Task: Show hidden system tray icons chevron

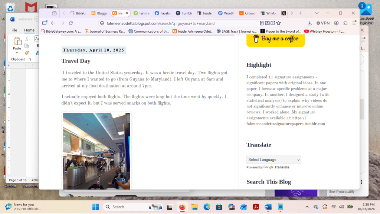Action: click(307, 207)
